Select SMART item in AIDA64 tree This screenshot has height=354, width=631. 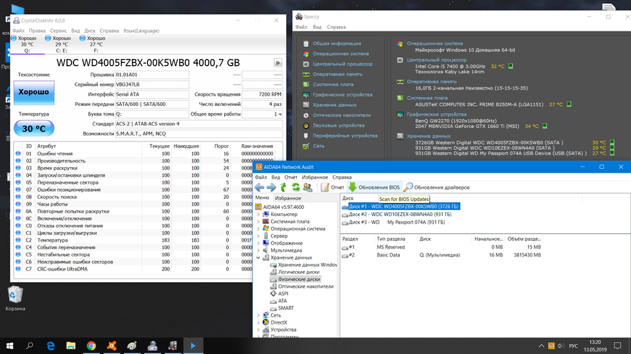point(286,308)
